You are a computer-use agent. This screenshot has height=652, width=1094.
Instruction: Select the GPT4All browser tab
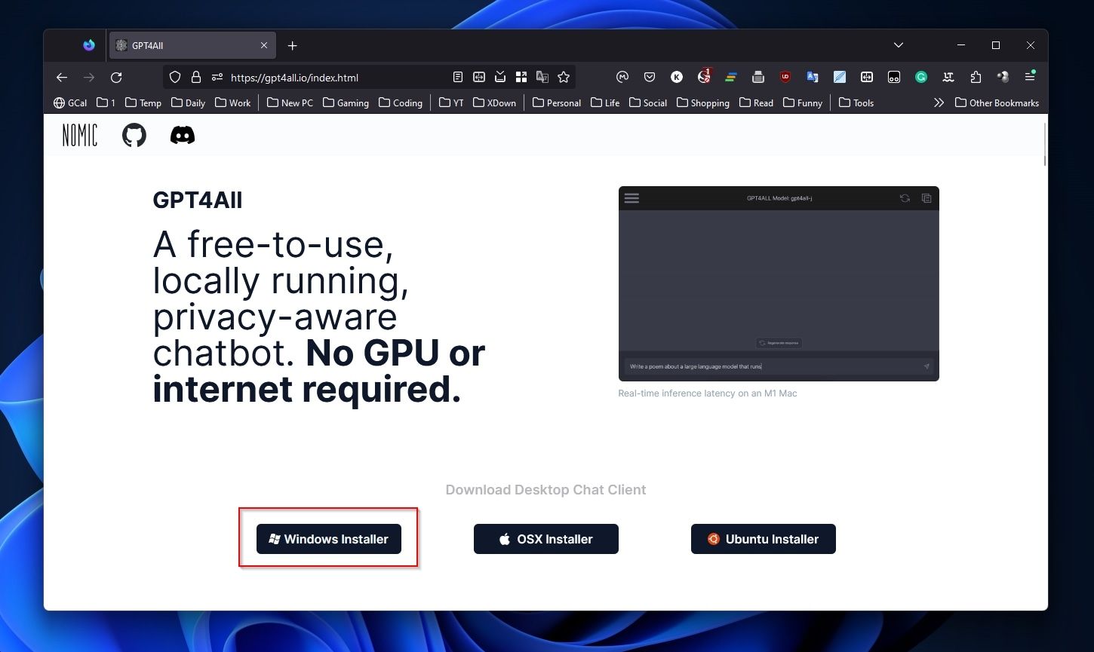pyautogui.click(x=192, y=45)
